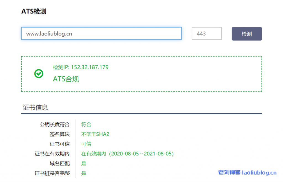Viewport: 283px width, 182px height.
Task: Click the ATS合规 status text
Action: [x=66, y=79]
